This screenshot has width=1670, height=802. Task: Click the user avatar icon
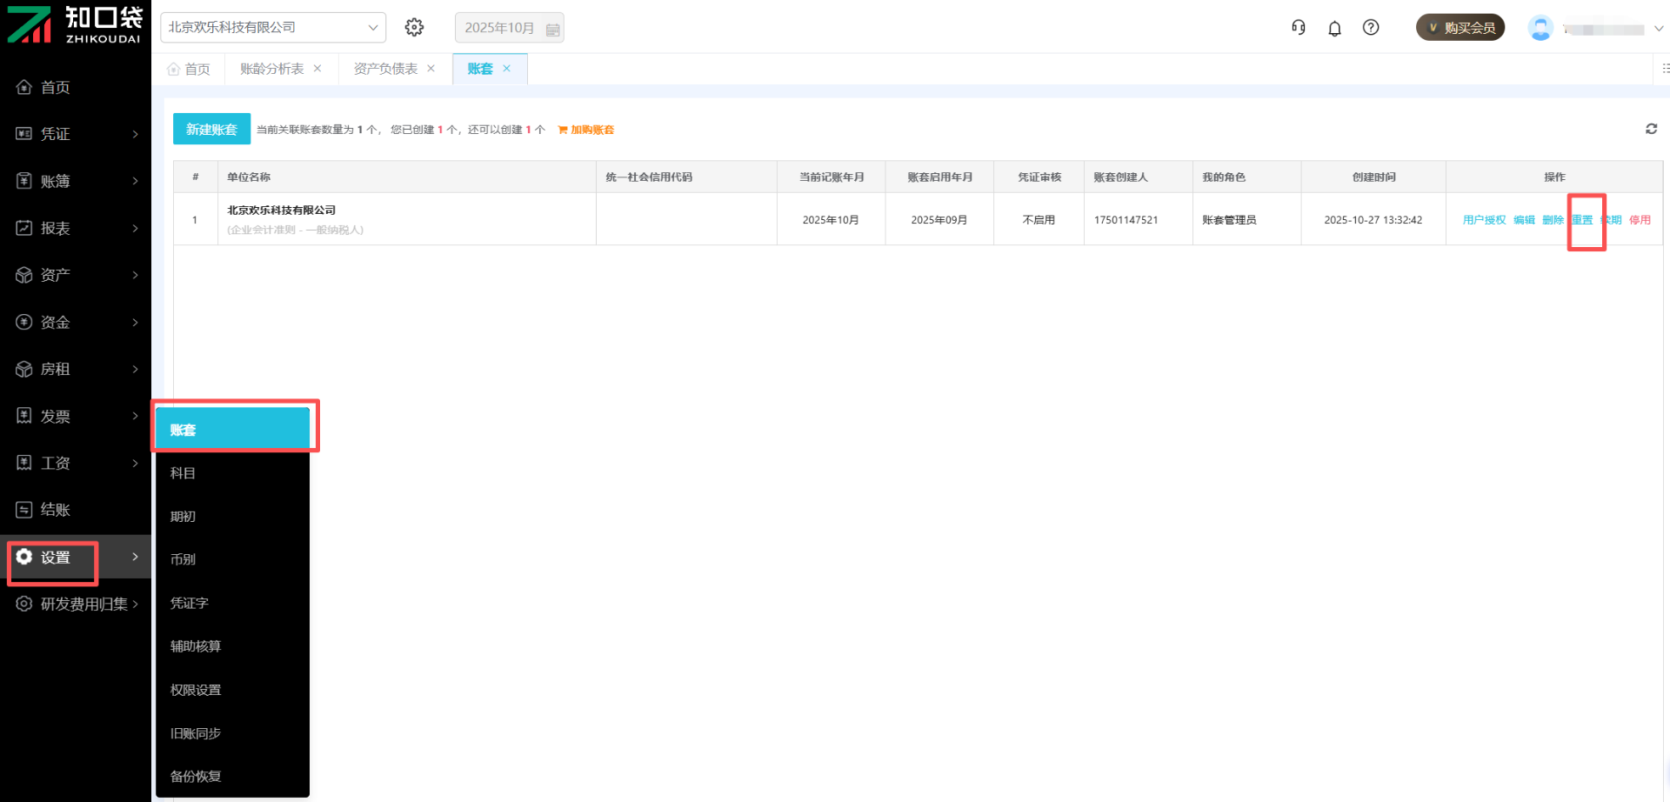tap(1540, 28)
